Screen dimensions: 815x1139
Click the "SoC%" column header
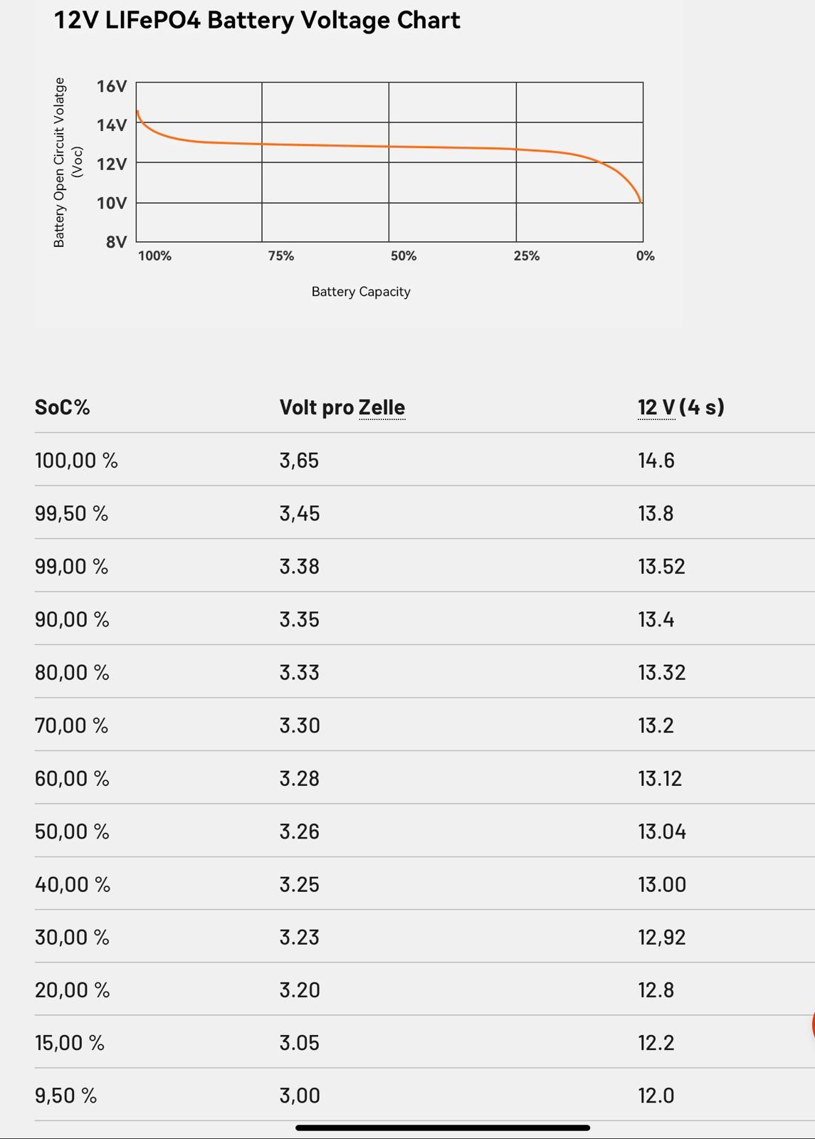pos(63,407)
